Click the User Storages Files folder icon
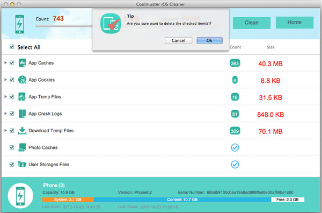Screen dimensions: 322x213 point(22,165)
